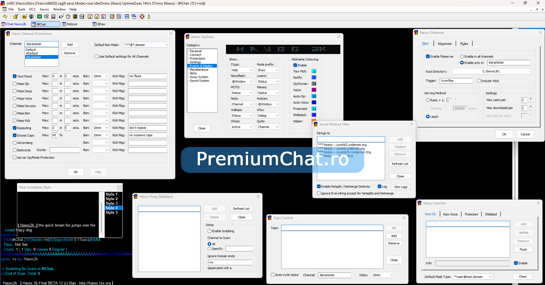Click the lifebuoy Help toolbar icon

[x=142, y=16]
